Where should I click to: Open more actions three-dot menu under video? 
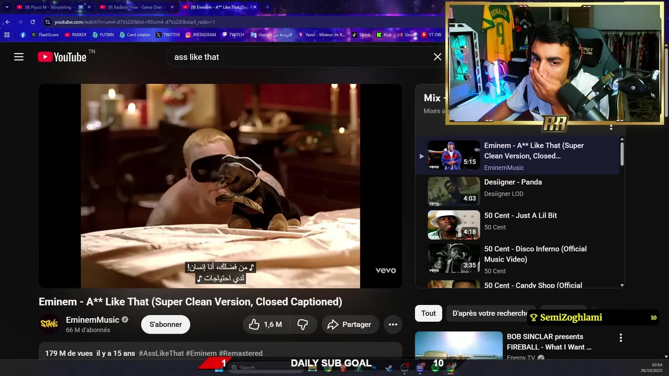[393, 324]
